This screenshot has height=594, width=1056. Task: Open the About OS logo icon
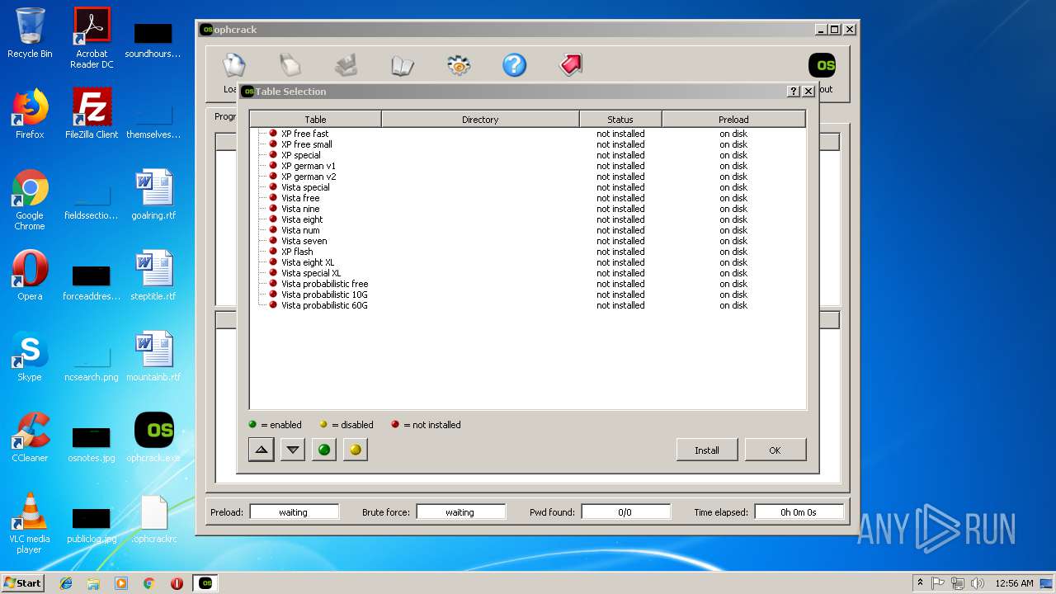[x=822, y=66]
